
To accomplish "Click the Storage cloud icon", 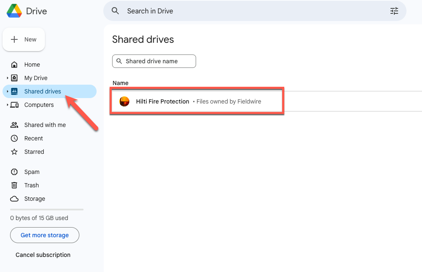I will 14,199.
